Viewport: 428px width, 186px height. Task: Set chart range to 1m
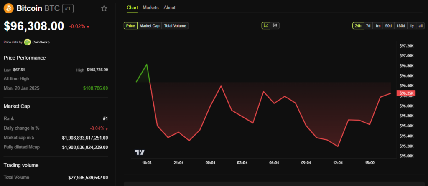tap(378, 25)
